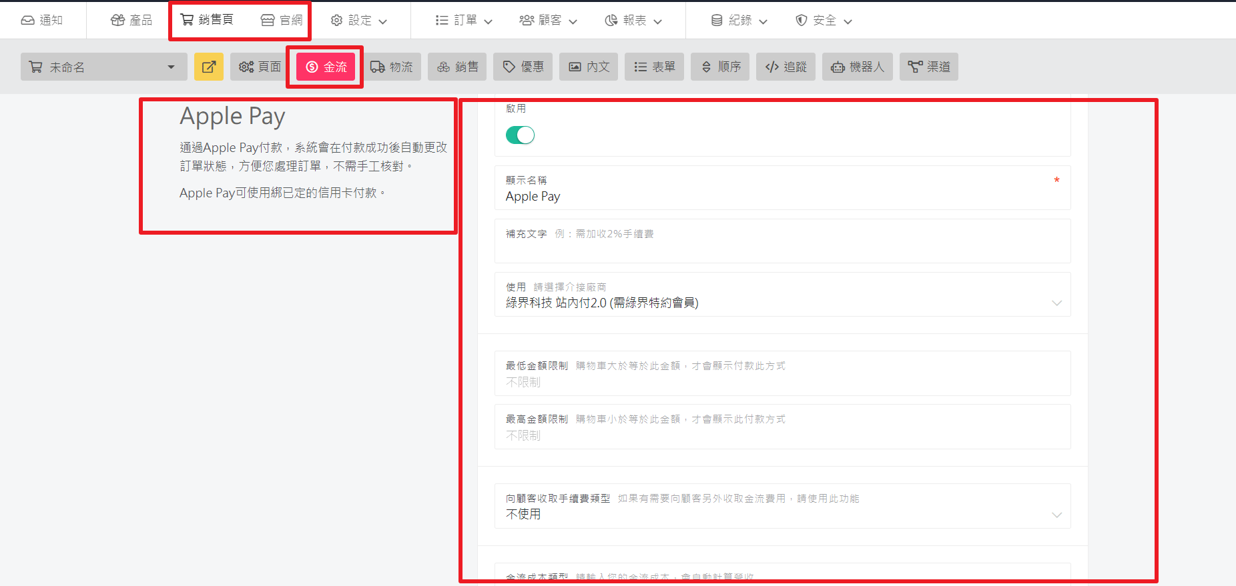Open the 追蹤 tracking code tab

[x=786, y=67]
